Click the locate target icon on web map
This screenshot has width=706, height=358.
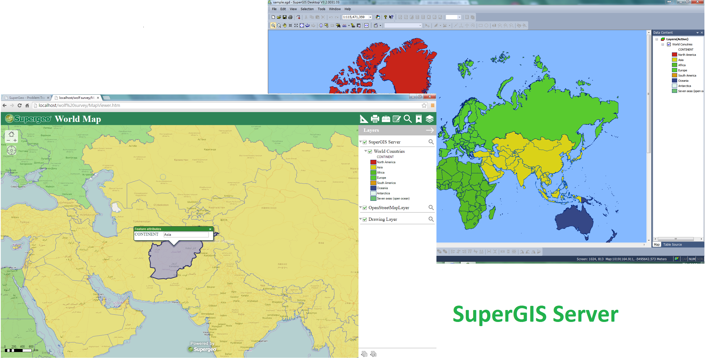click(11, 150)
